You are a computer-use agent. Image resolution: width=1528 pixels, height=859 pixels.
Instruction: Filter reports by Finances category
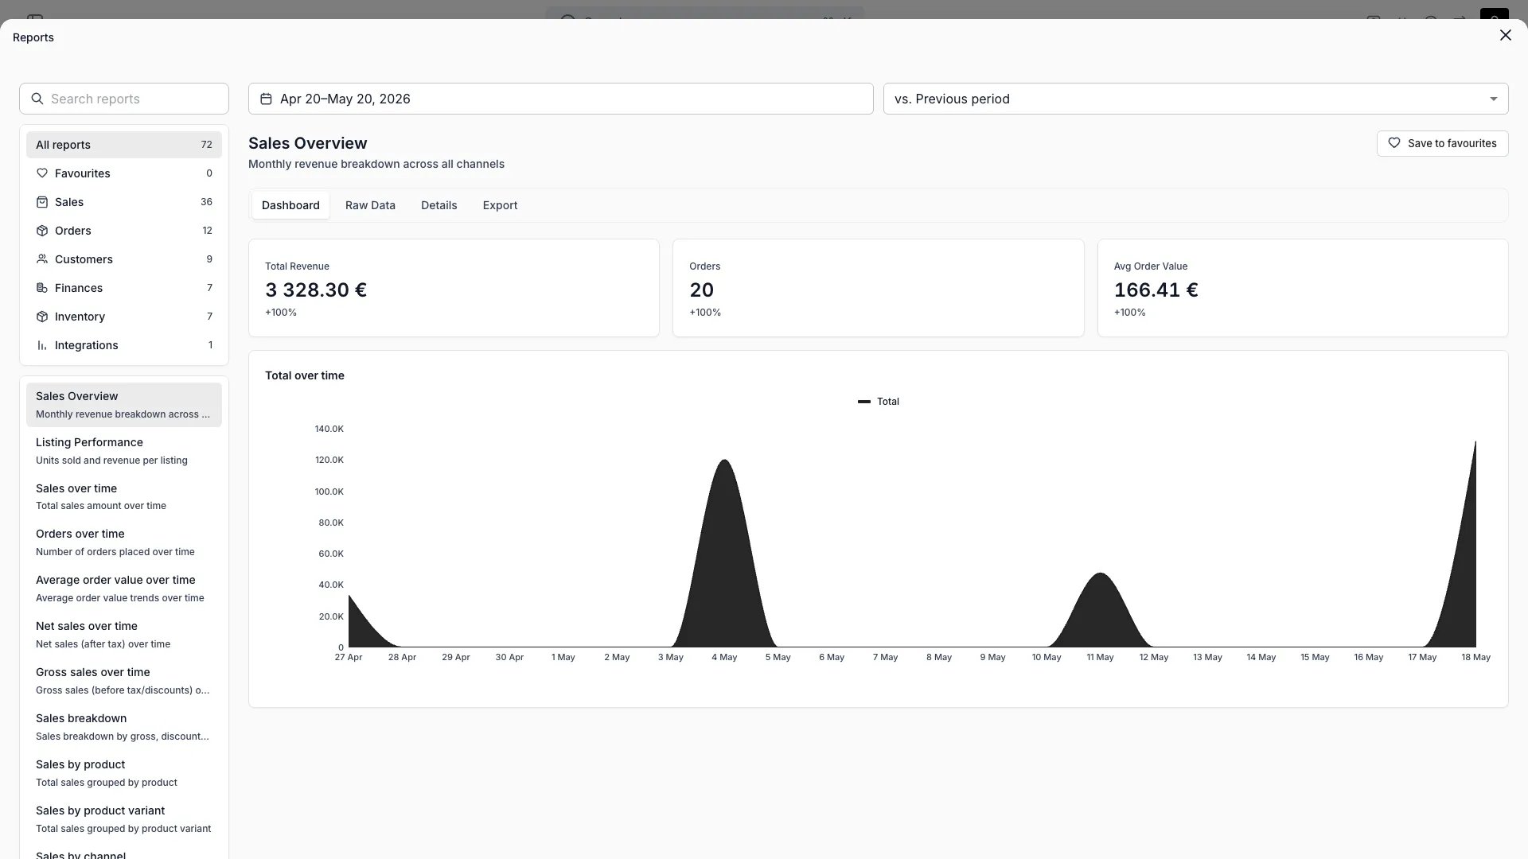click(124, 288)
